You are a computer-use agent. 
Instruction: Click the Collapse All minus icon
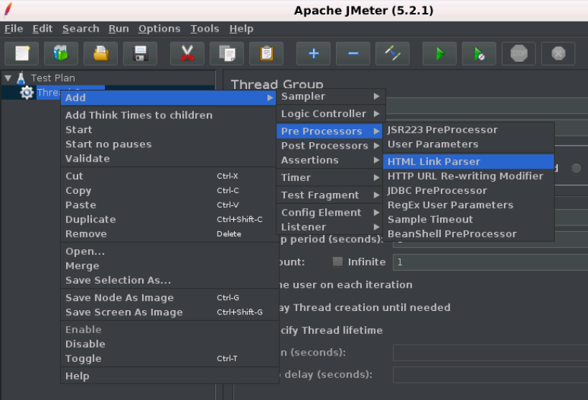[353, 54]
